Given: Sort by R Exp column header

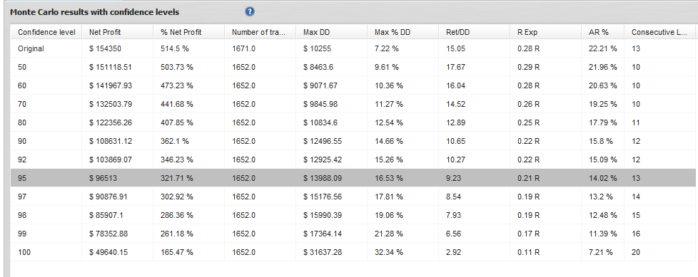Looking at the screenshot, I should point(546,32).
